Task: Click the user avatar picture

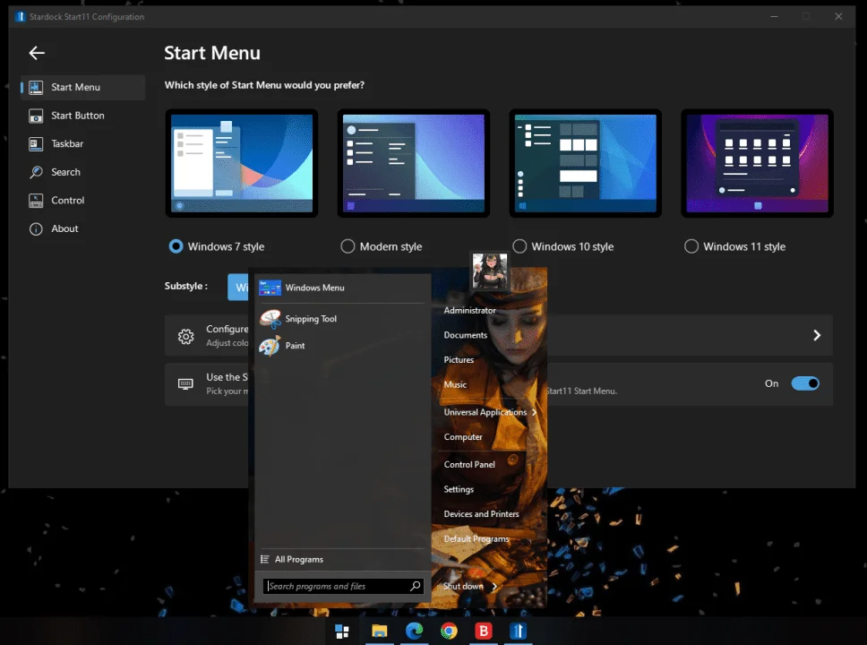Action: [489, 271]
